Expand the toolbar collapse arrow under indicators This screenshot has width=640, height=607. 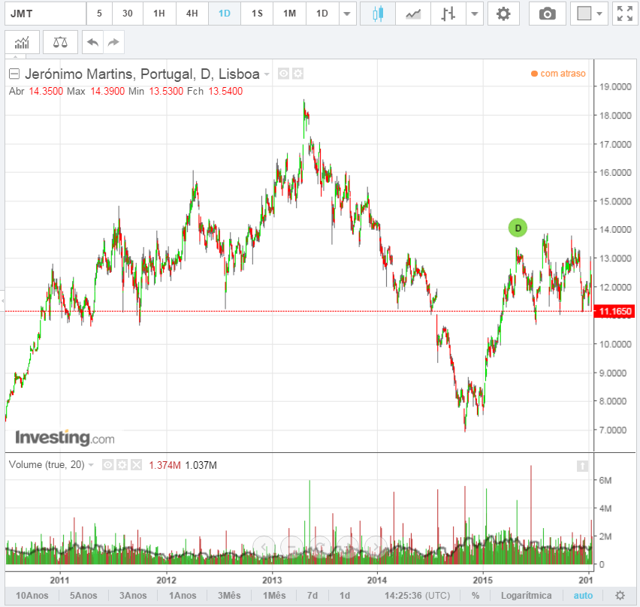pos(16,56)
